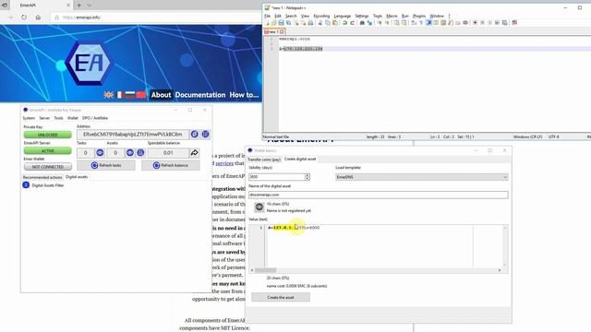Image resolution: width=591 pixels, height=332 pixels.
Task: Click the Record macro red icon in Notepad++
Action: [x=476, y=23]
